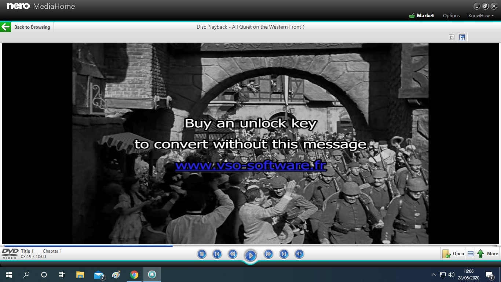The height and width of the screenshot is (282, 501).
Task: Click the playback progress bar
Action: coord(251,246)
